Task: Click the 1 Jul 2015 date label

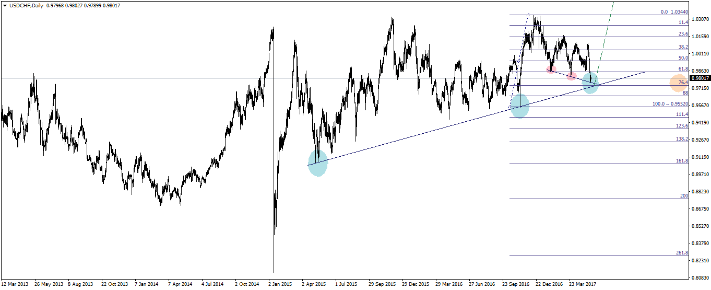Action: (347, 284)
